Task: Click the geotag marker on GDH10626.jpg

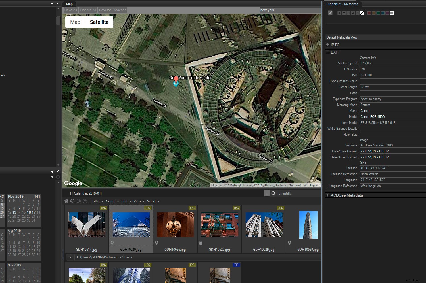Action: pos(156,243)
